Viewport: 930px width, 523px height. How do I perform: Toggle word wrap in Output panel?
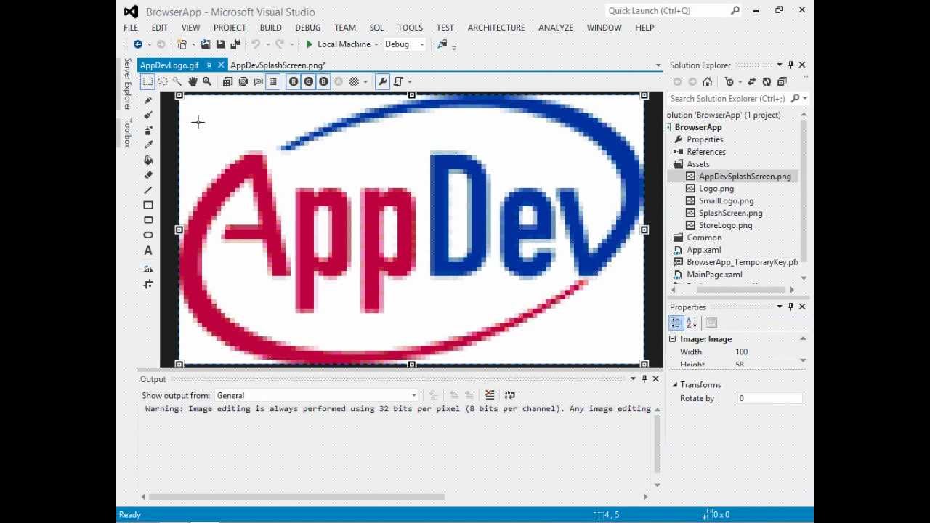[x=509, y=395]
